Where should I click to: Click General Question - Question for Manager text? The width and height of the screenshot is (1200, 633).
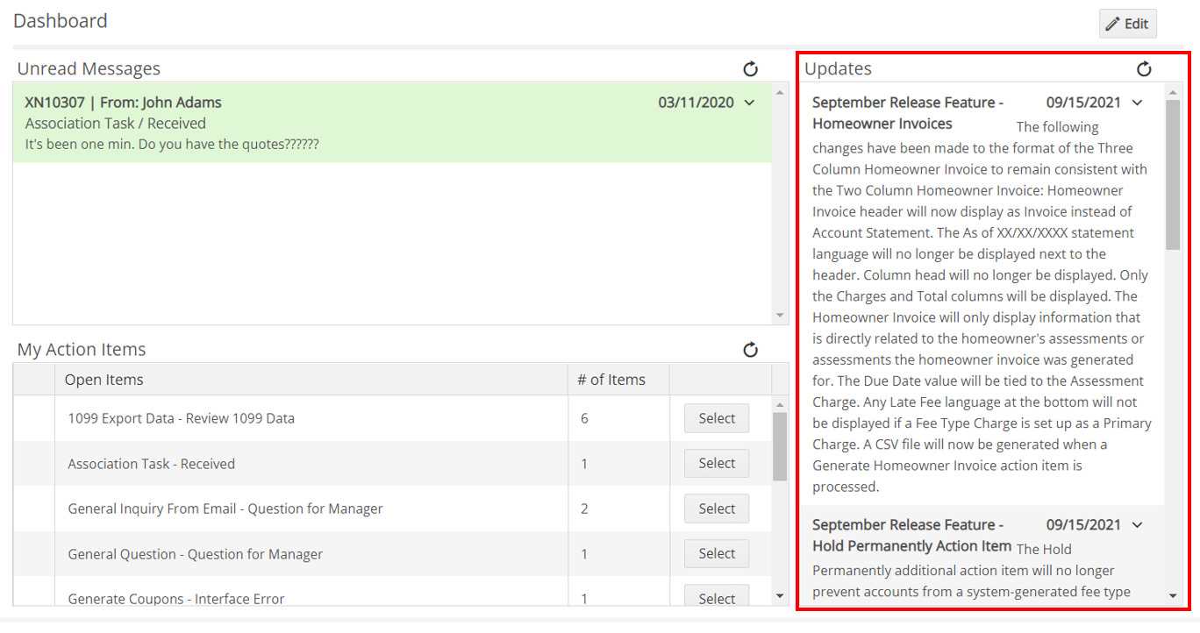[x=195, y=554]
